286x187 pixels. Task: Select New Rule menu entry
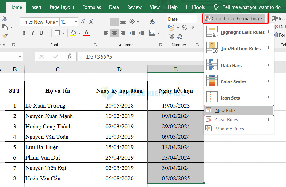coord(226,111)
